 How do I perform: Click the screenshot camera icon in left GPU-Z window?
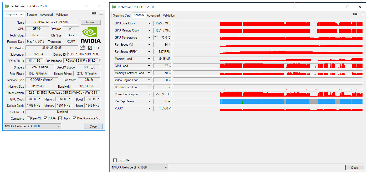click(94, 13)
